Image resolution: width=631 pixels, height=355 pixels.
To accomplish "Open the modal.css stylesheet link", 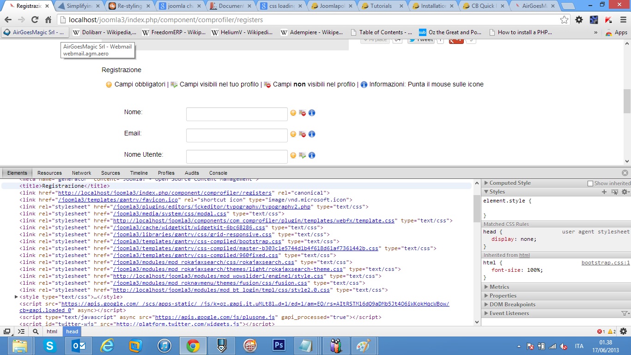I will pos(170,214).
